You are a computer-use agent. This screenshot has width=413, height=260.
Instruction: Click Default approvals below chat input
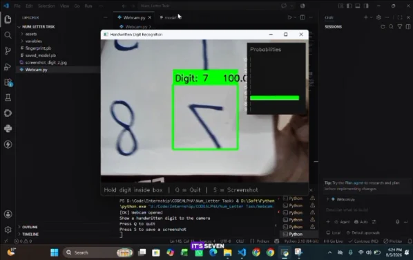pyautogui.click(x=363, y=232)
